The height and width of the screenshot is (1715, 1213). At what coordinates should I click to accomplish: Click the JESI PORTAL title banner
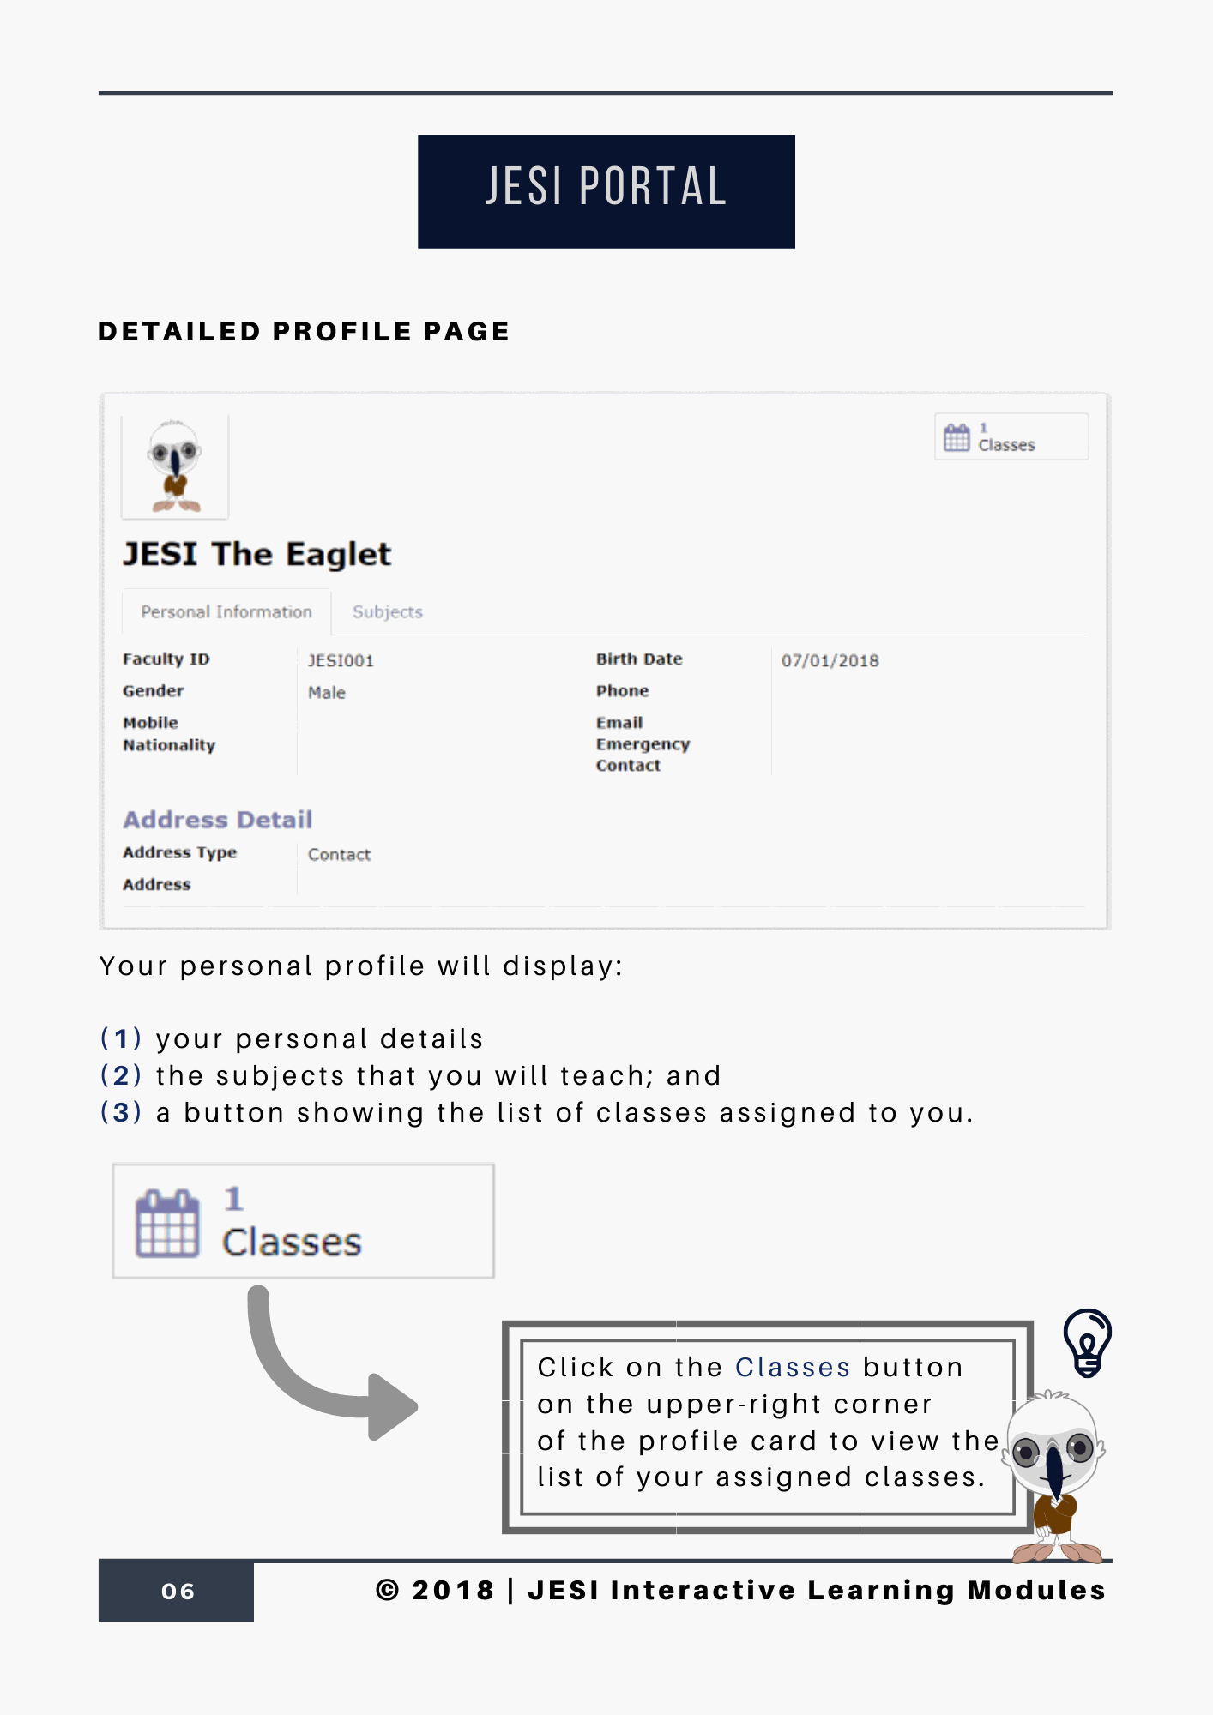click(x=606, y=192)
